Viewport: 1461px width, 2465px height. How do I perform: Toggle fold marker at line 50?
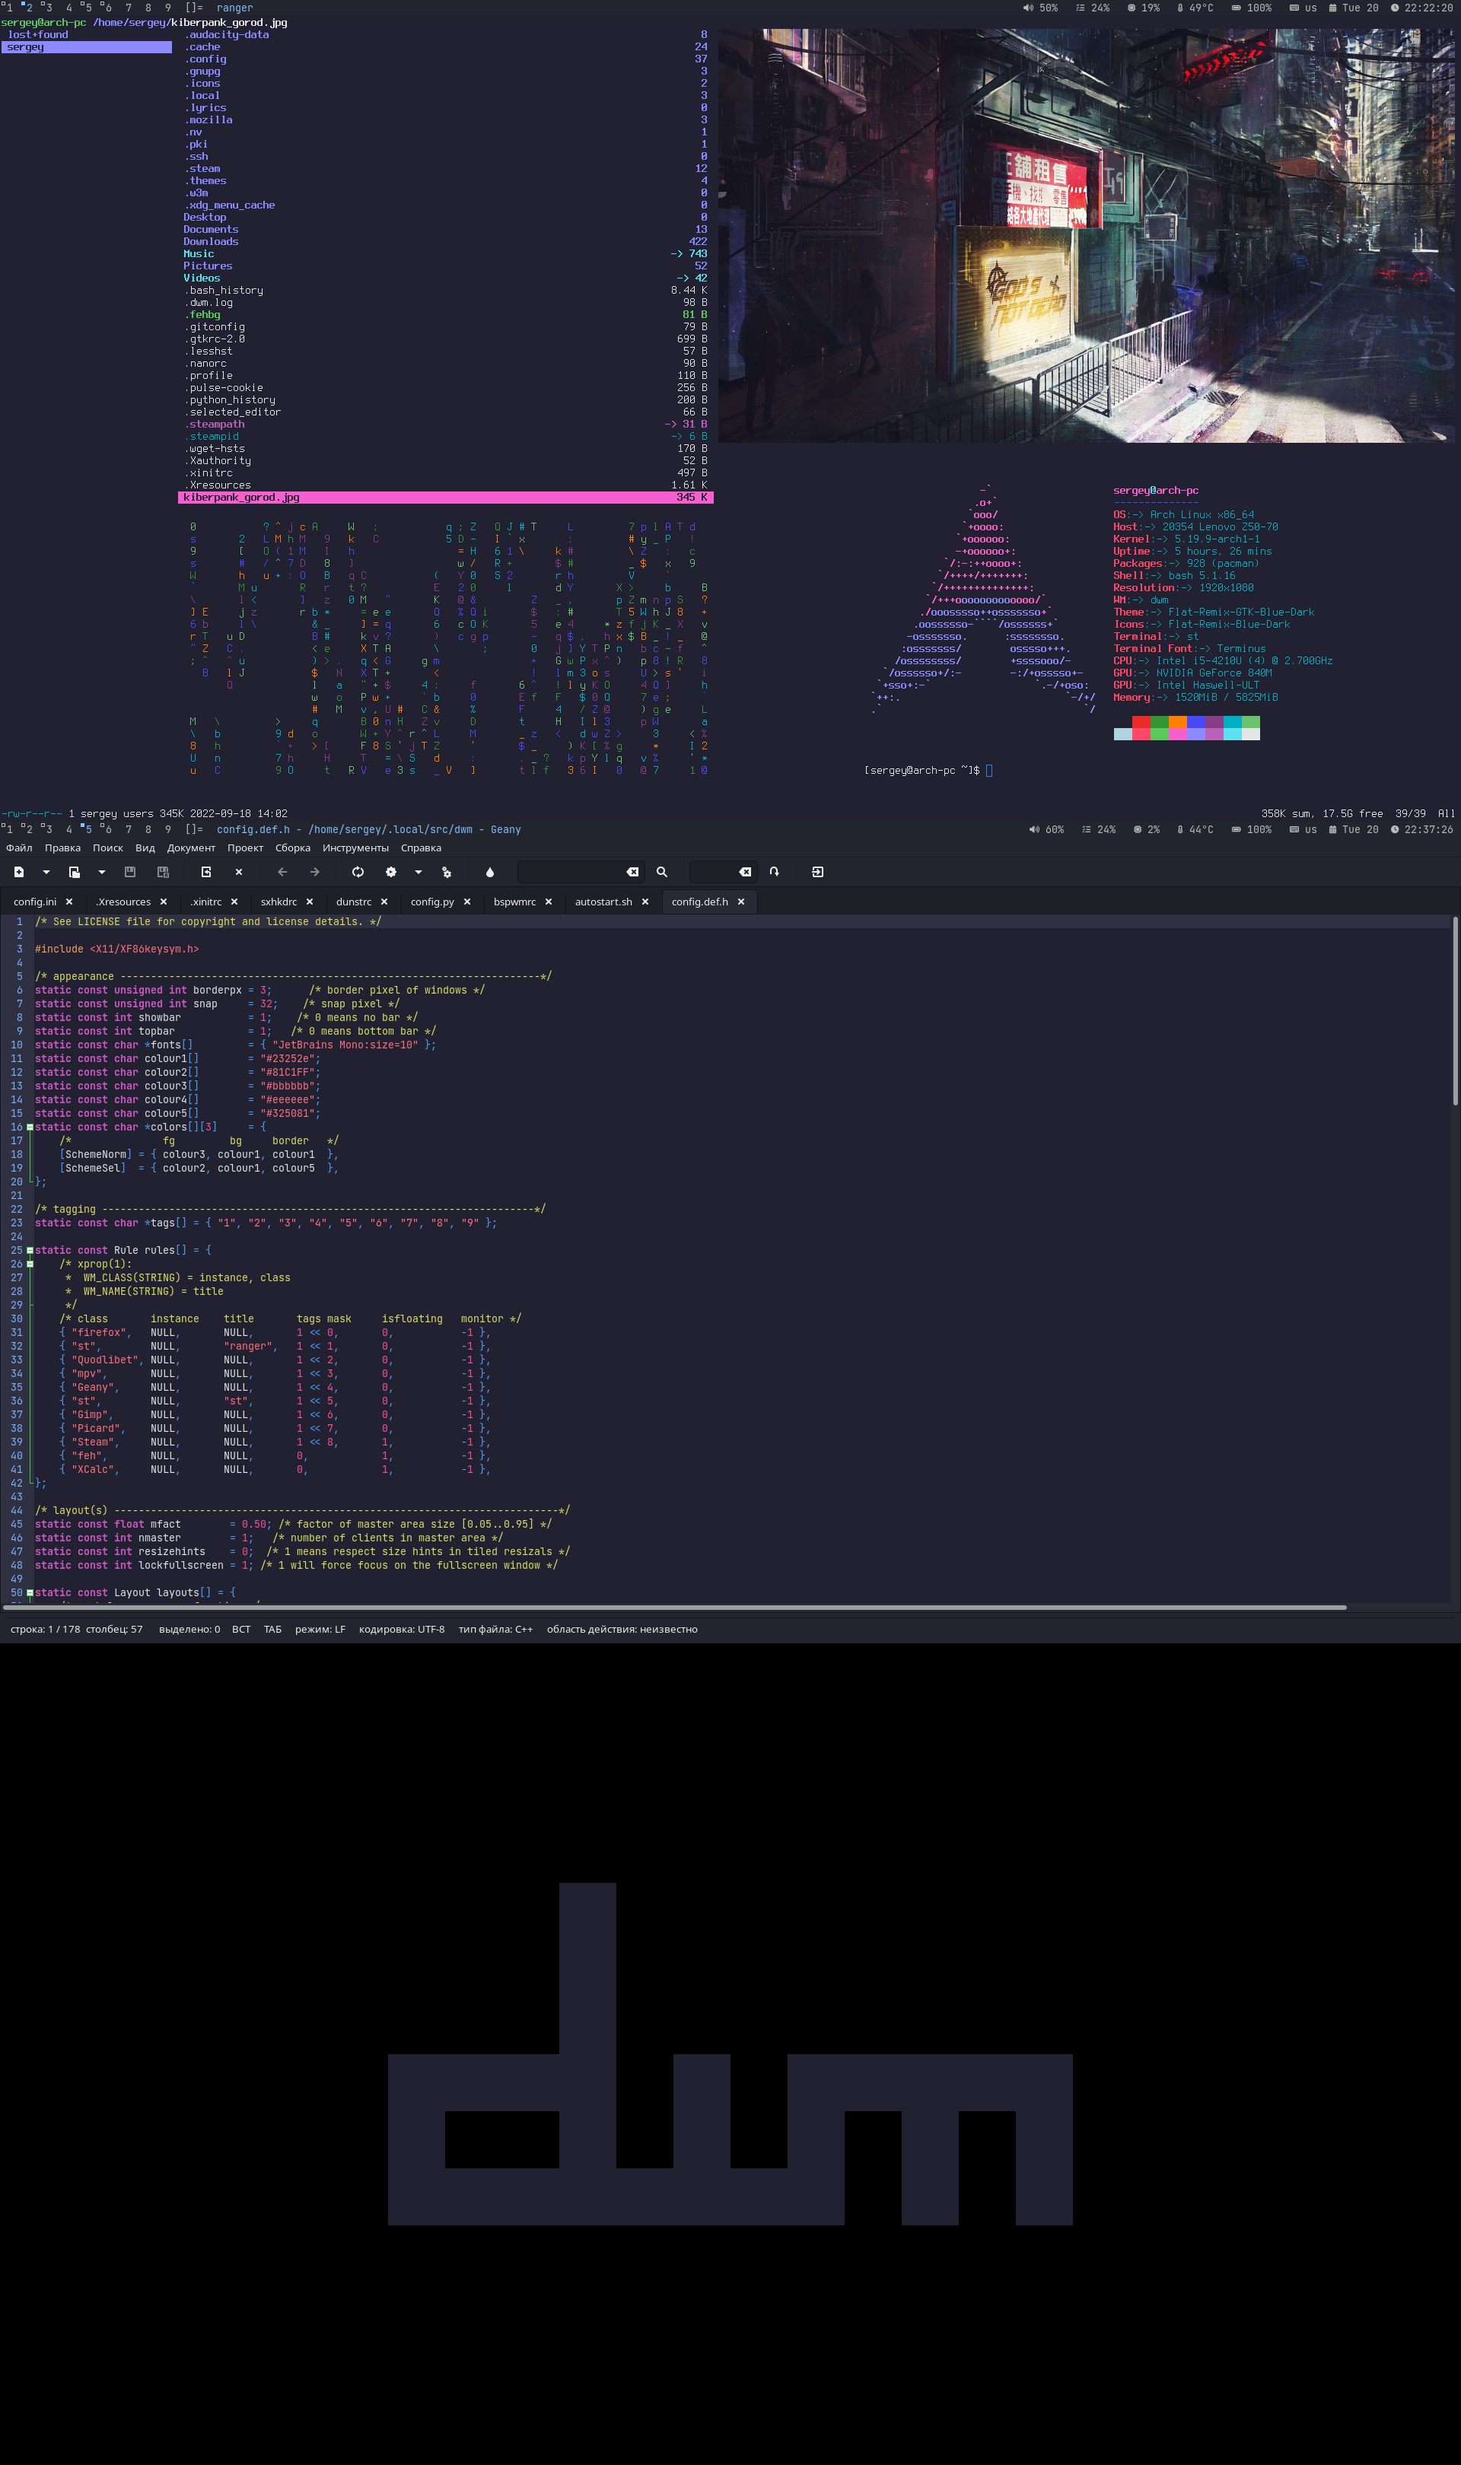(x=30, y=1592)
